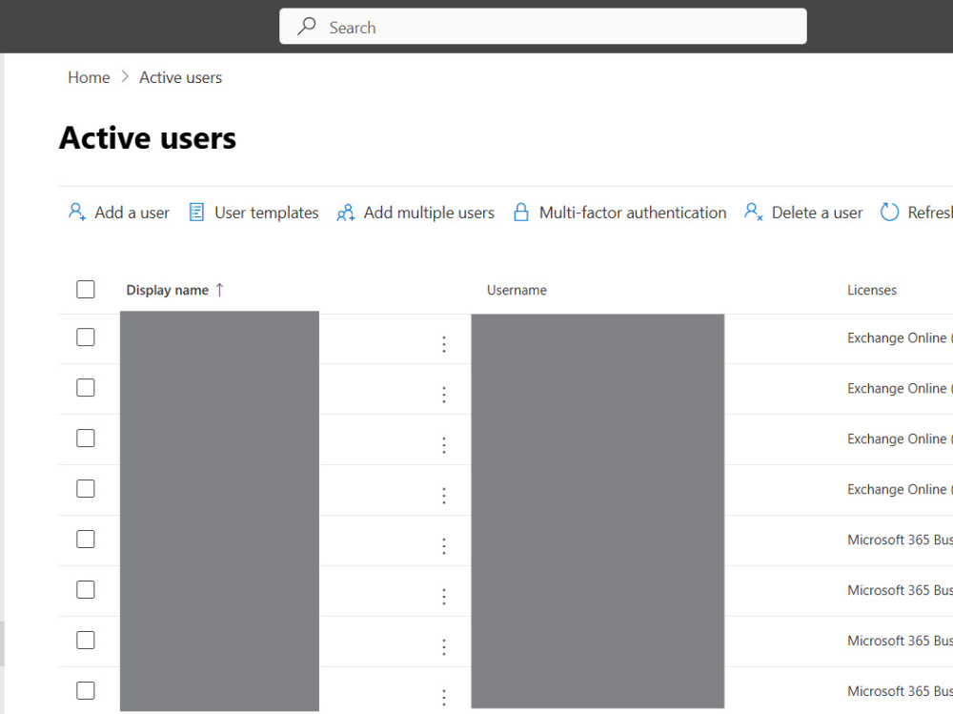Open Active users breadcrumb link
The image size is (953, 714).
click(180, 78)
